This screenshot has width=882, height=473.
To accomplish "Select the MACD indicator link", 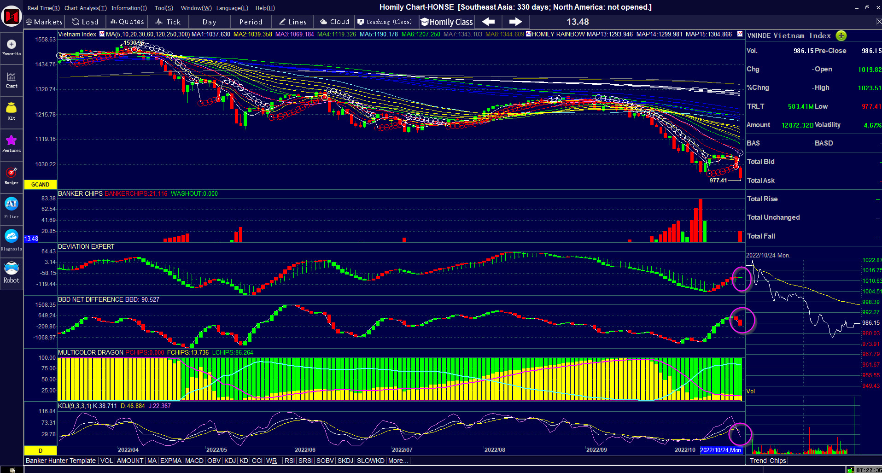I will click(x=194, y=461).
